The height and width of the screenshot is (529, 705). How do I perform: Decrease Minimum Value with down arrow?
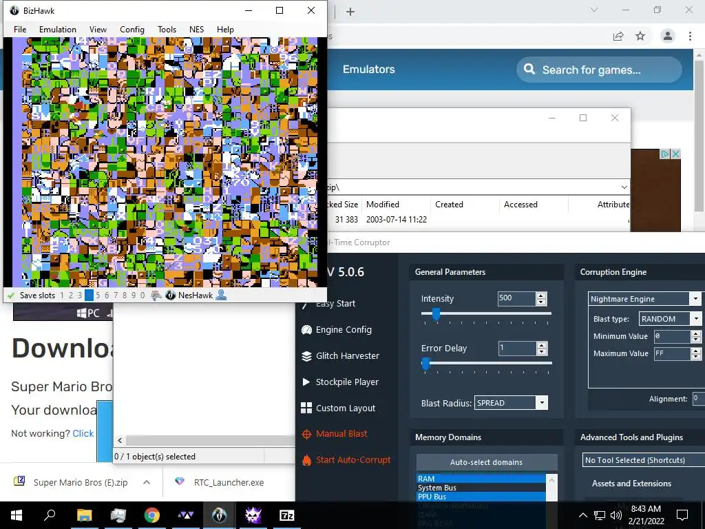[695, 339]
